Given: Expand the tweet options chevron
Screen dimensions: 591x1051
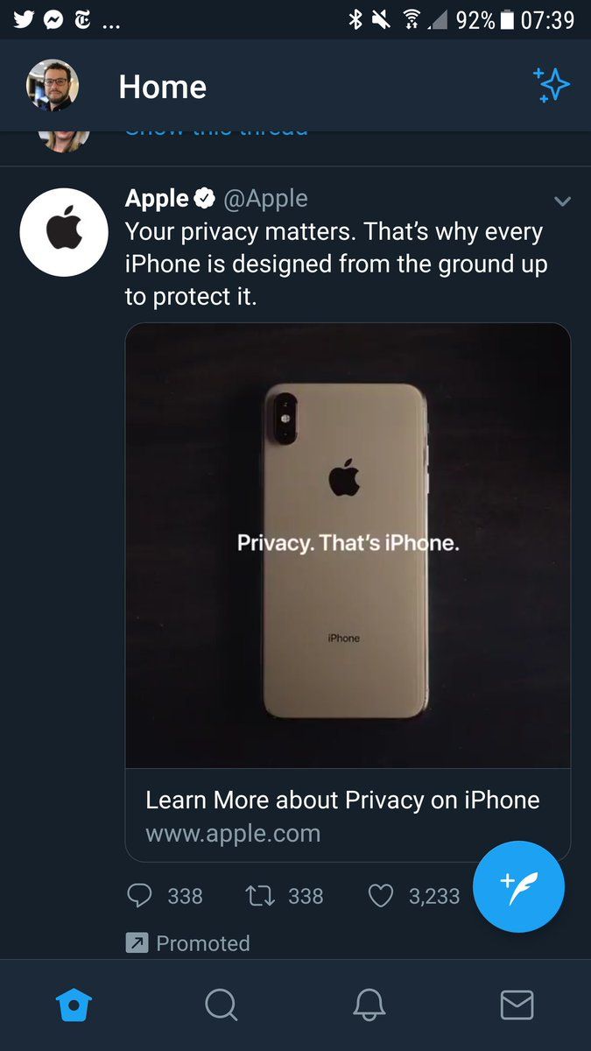Looking at the screenshot, I should 562,201.
